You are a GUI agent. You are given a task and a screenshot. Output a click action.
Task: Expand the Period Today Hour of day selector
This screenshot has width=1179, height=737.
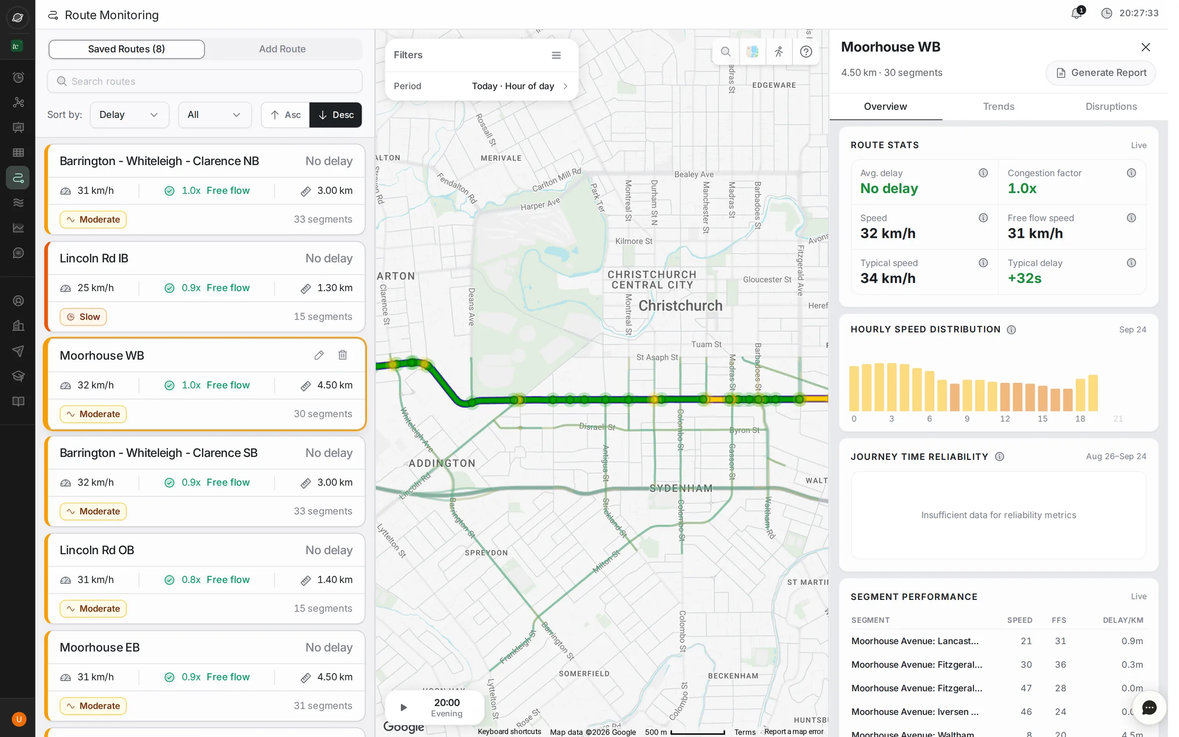(x=481, y=86)
